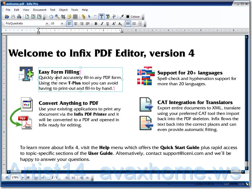Expand the file toolbar overflow options
This screenshot has height=189, width=252.
pos(44,18)
